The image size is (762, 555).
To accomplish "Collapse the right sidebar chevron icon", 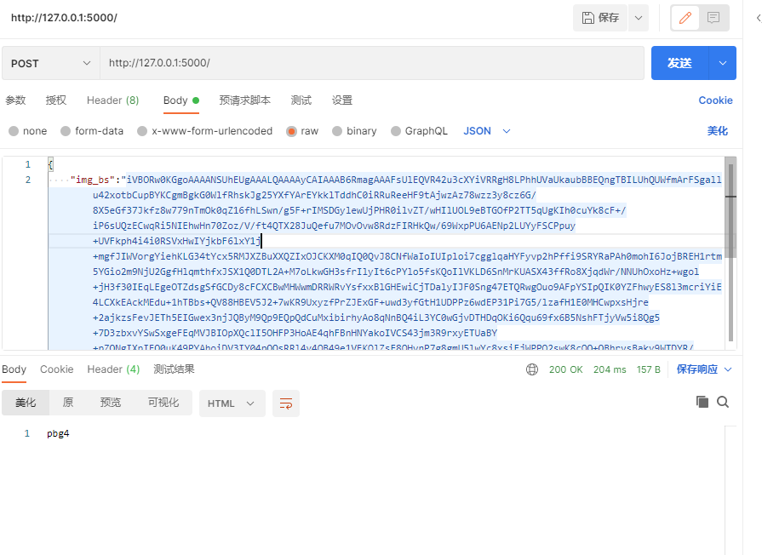I will pyautogui.click(x=758, y=18).
